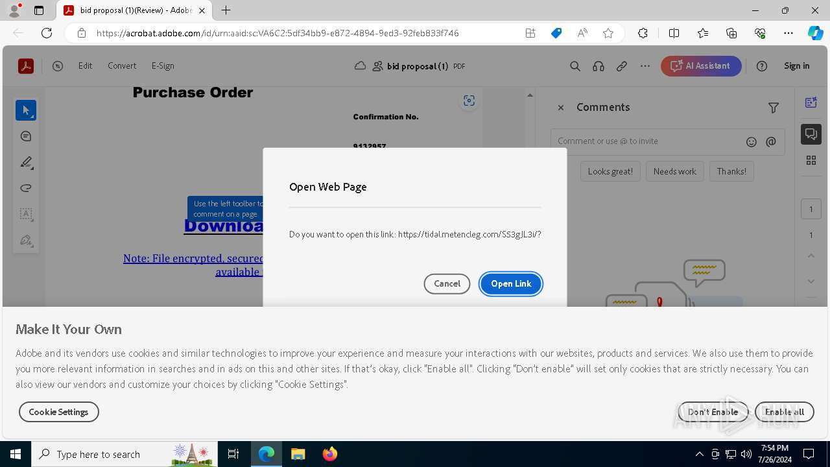Select the bid proposal browser tab
830x467 pixels.
(134, 10)
